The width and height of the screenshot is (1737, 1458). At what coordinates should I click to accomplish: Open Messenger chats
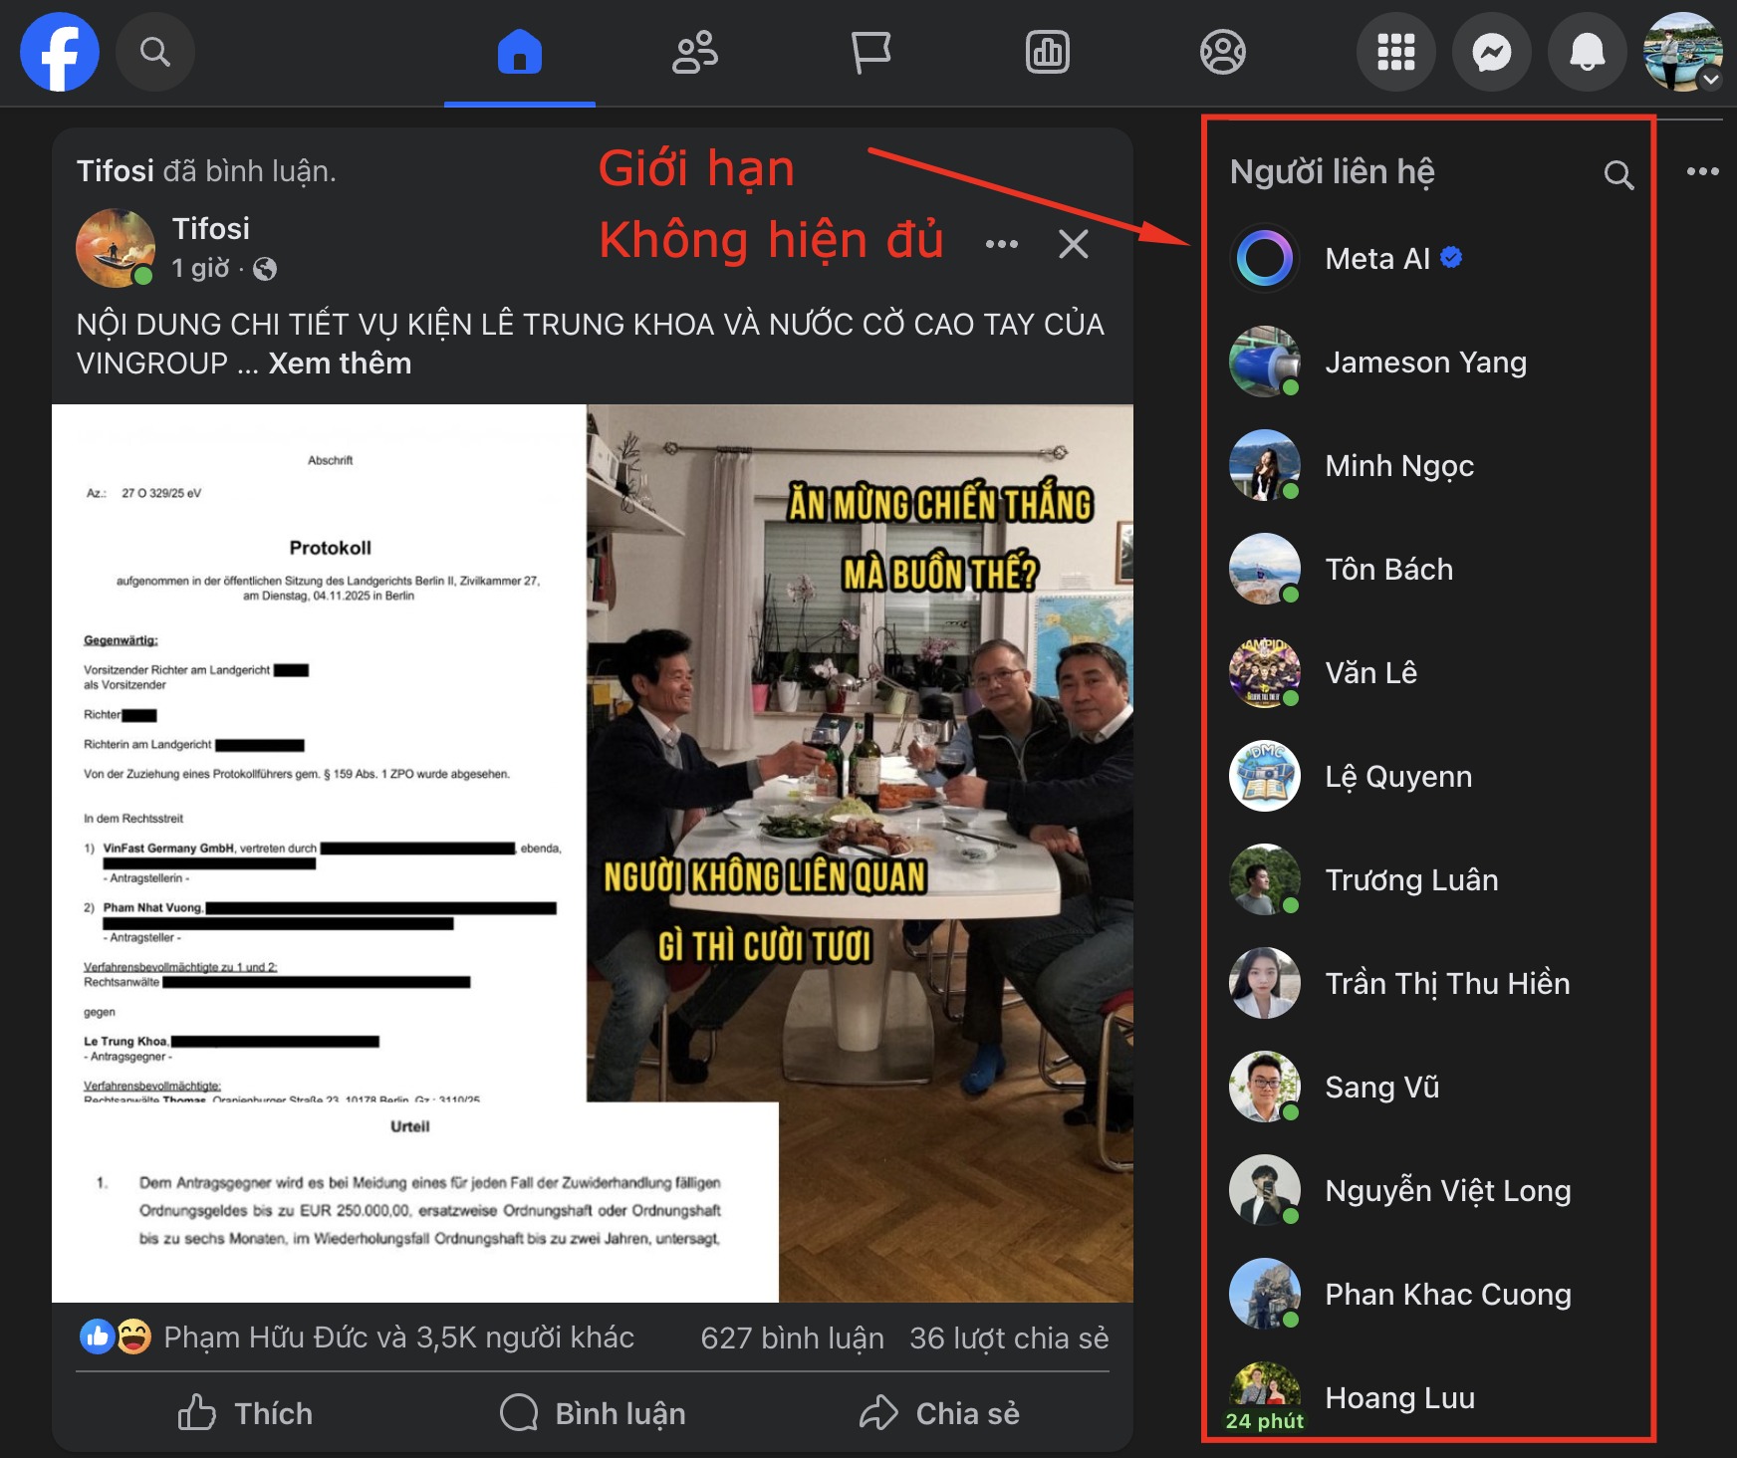coord(1492,52)
